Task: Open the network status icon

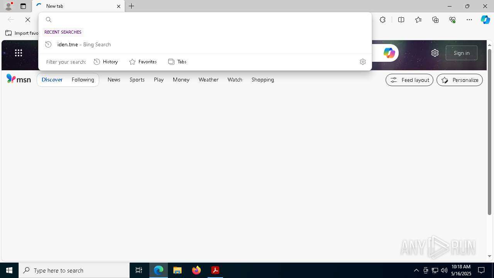Action: (435, 270)
